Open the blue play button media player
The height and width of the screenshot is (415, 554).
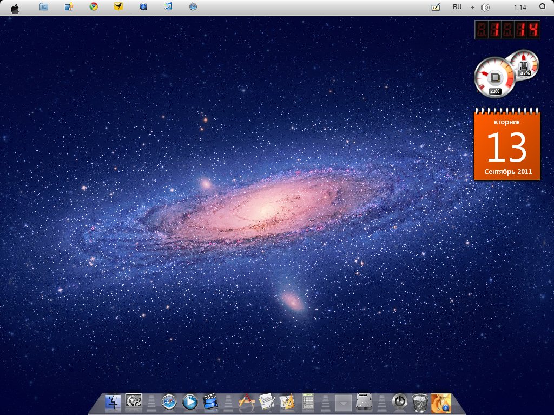pos(190,402)
